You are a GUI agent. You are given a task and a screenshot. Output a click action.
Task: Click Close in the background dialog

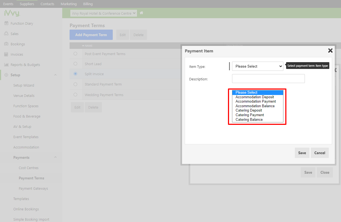pyautogui.click(x=325, y=172)
